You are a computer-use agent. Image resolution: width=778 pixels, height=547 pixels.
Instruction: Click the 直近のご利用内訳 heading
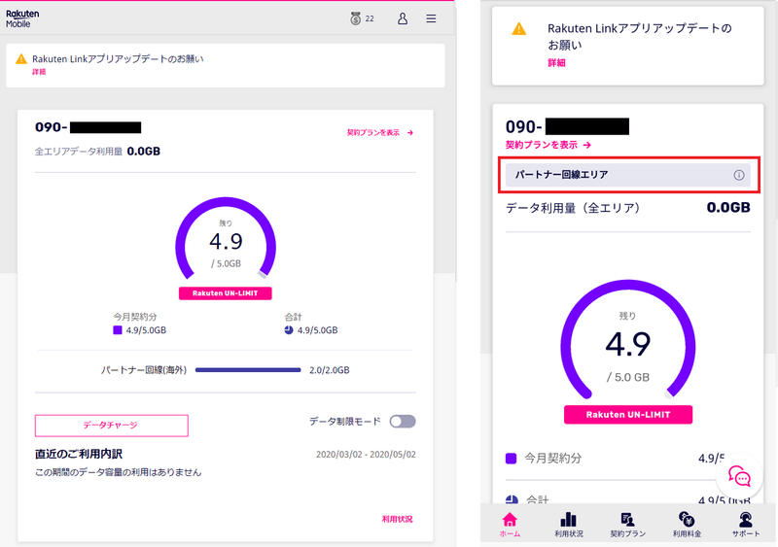click(79, 454)
